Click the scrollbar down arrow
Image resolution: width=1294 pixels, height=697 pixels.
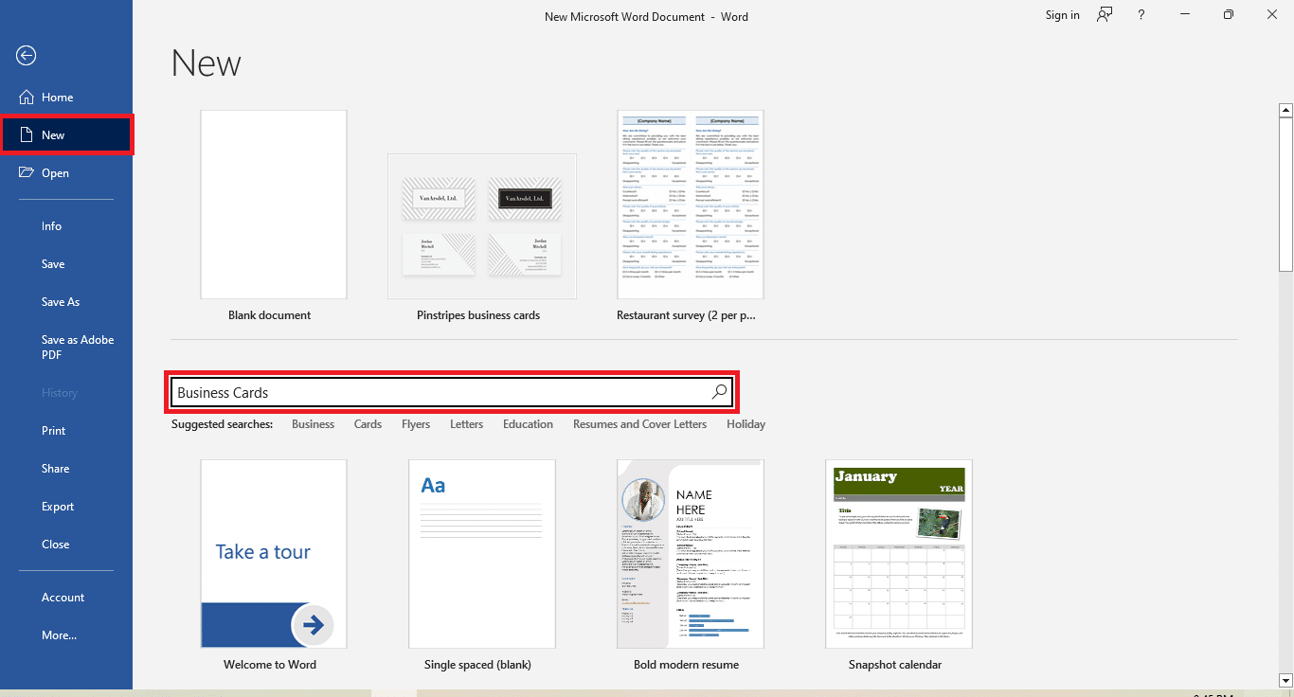(x=1285, y=679)
